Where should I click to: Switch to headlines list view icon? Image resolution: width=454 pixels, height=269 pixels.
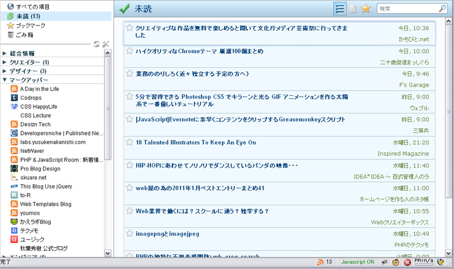click(x=340, y=8)
